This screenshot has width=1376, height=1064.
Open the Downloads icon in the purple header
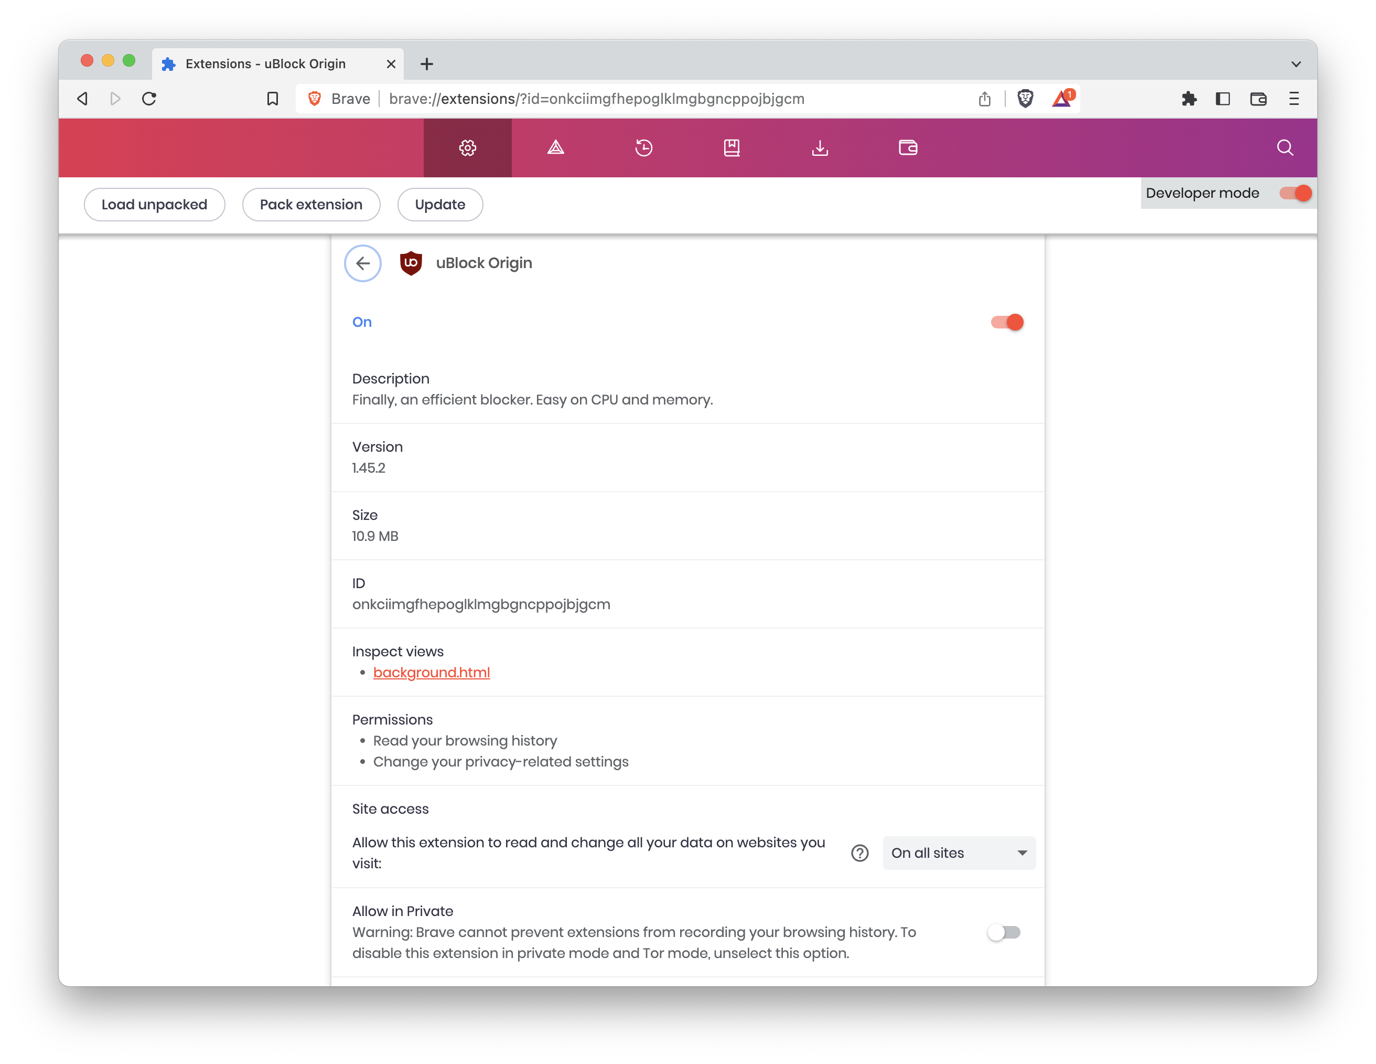click(x=820, y=147)
